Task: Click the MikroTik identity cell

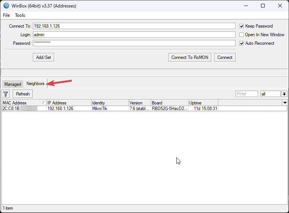Action: click(x=110, y=109)
